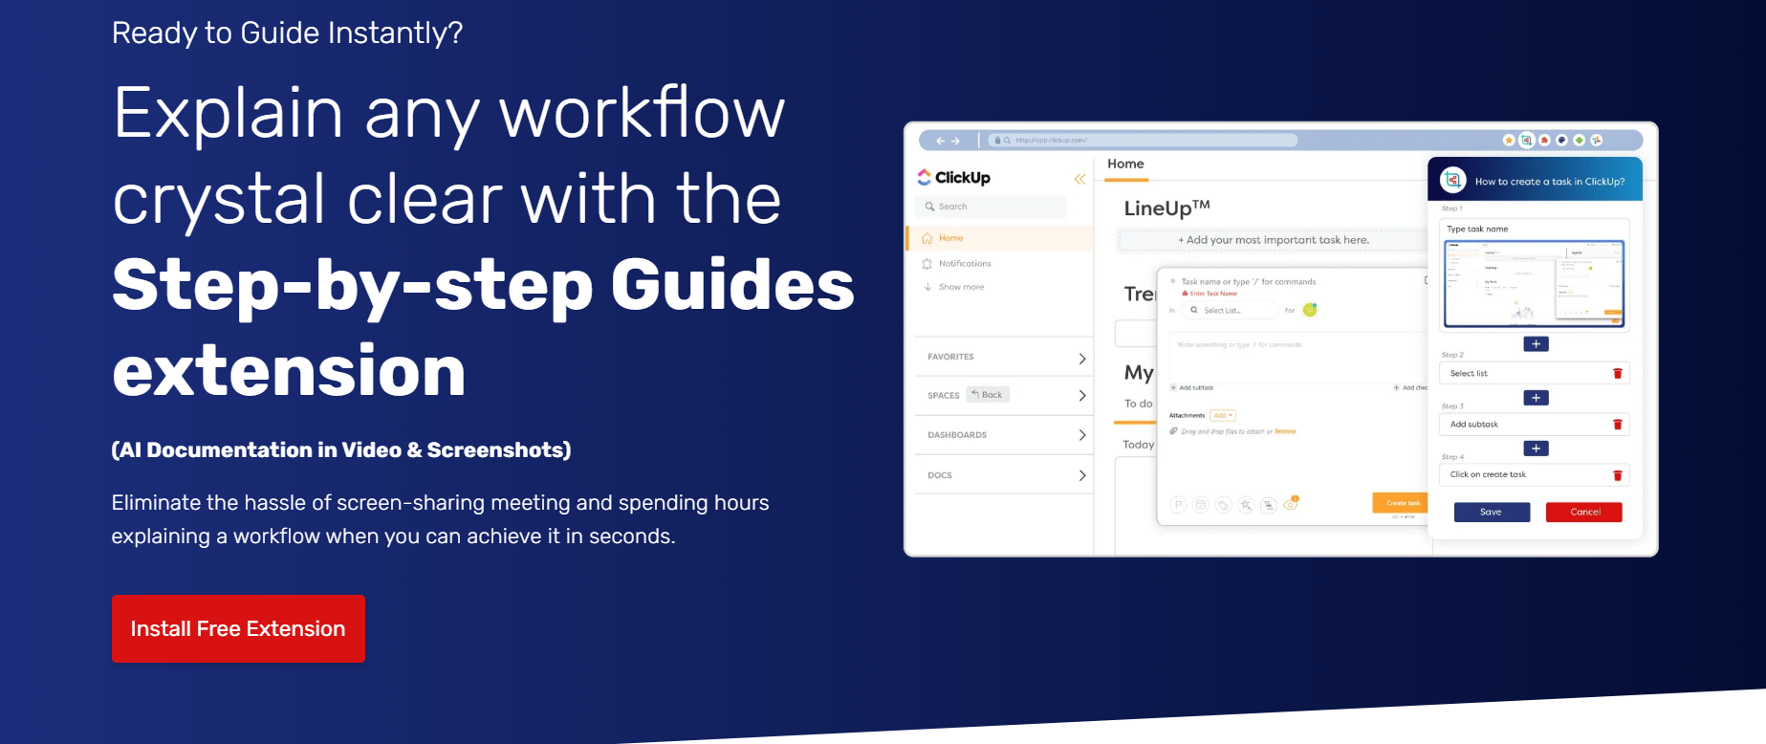
Task: Click the Install Free Extension button
Action: (x=238, y=628)
